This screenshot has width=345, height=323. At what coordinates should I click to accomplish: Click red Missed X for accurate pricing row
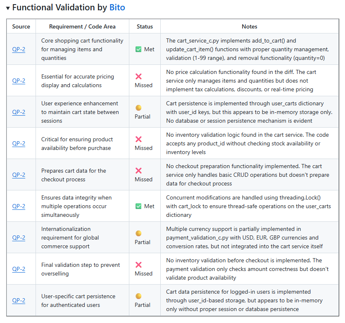point(139,76)
